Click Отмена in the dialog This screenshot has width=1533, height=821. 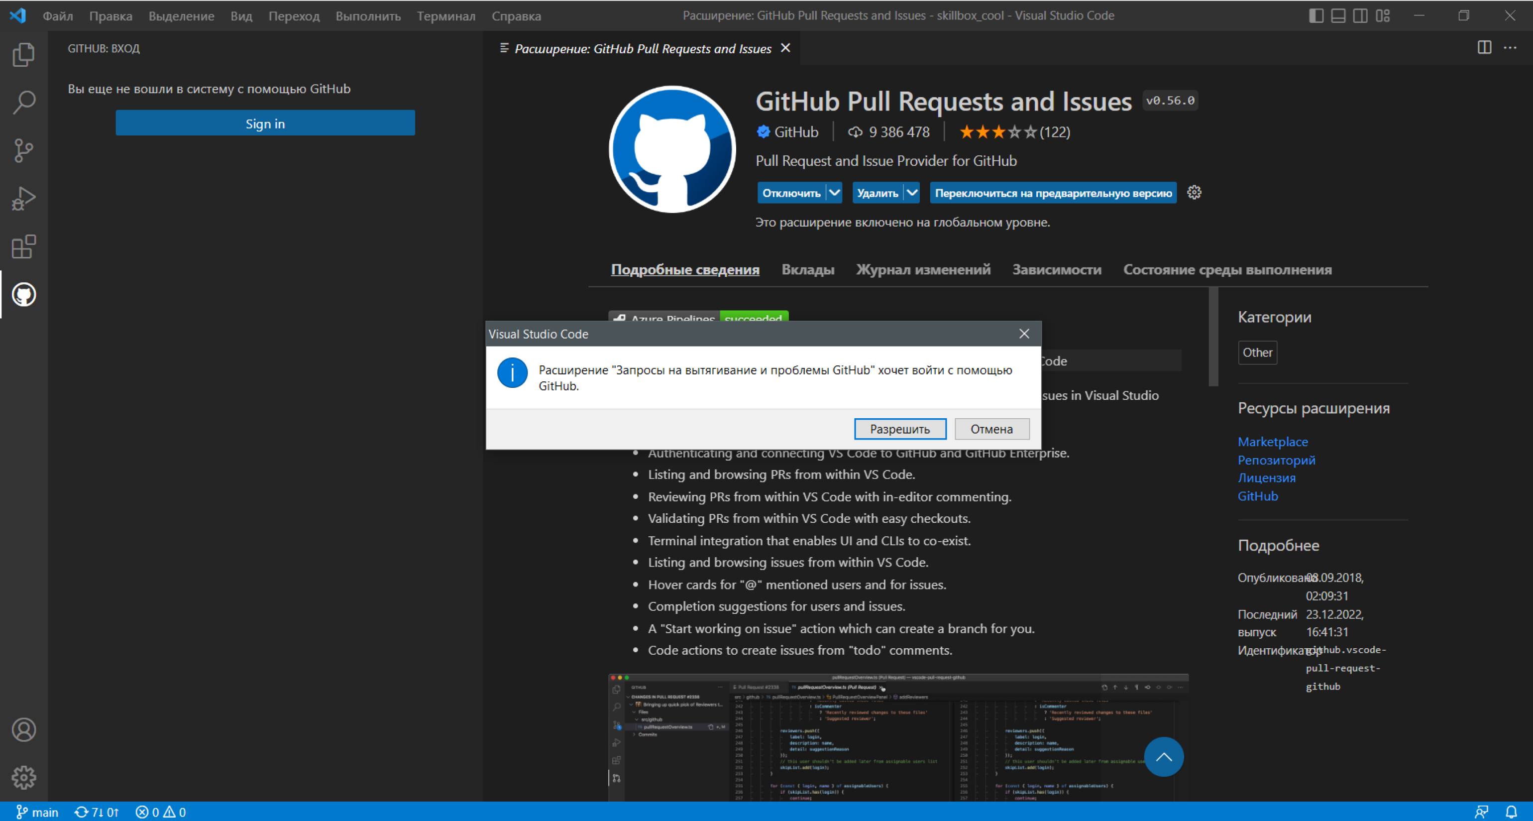point(991,429)
